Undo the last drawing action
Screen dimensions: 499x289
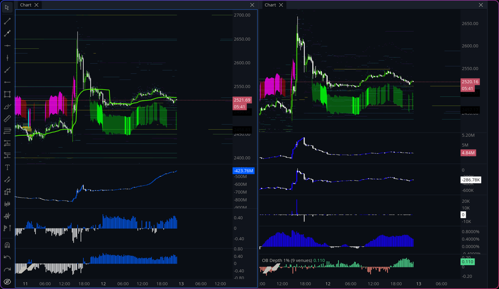[x=7, y=257]
